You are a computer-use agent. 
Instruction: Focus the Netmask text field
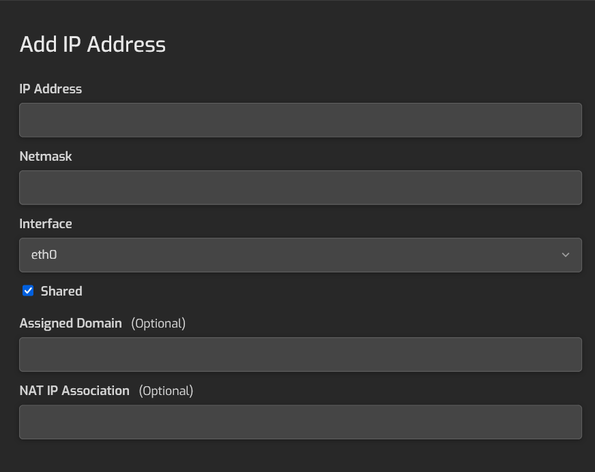point(300,187)
